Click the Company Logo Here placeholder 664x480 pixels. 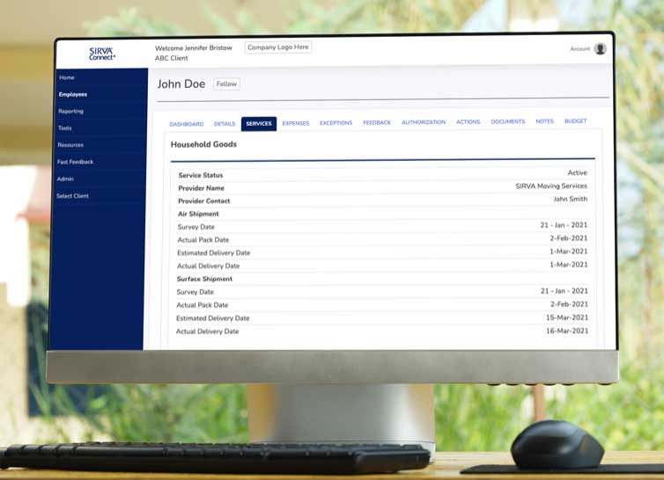click(278, 47)
